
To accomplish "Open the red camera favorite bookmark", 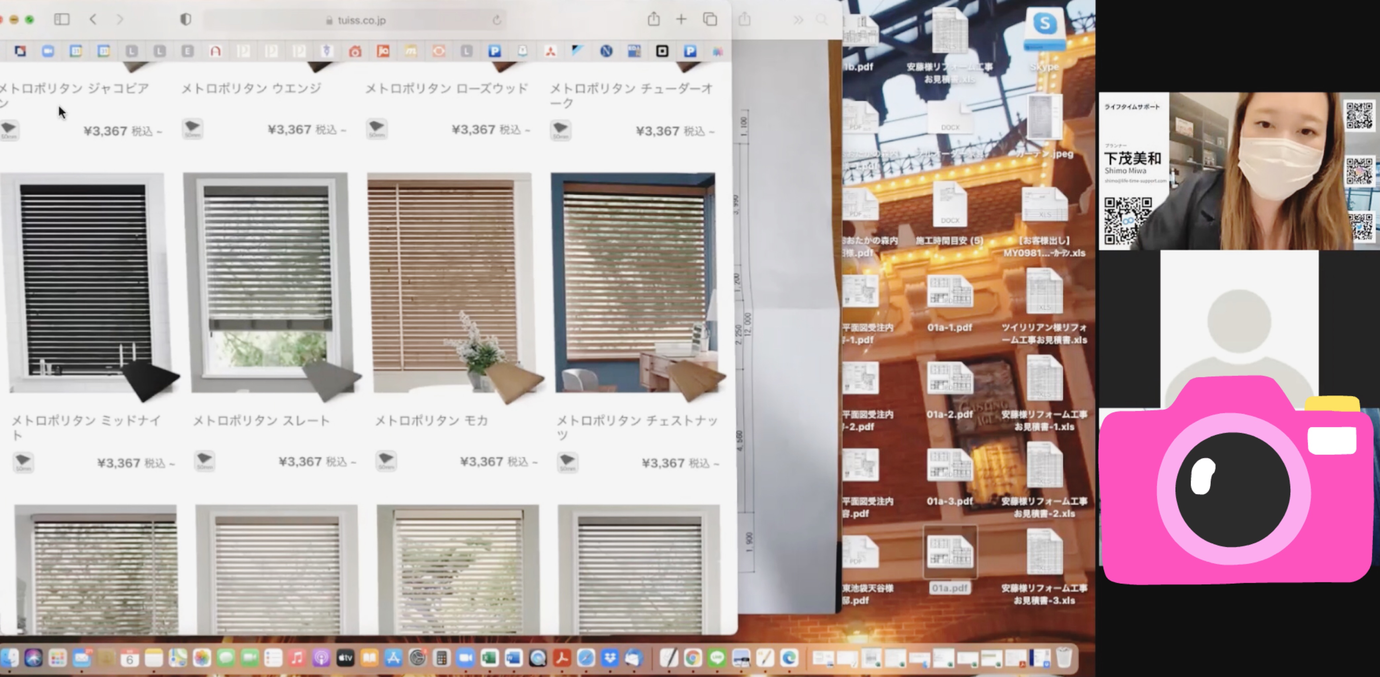I will [355, 51].
